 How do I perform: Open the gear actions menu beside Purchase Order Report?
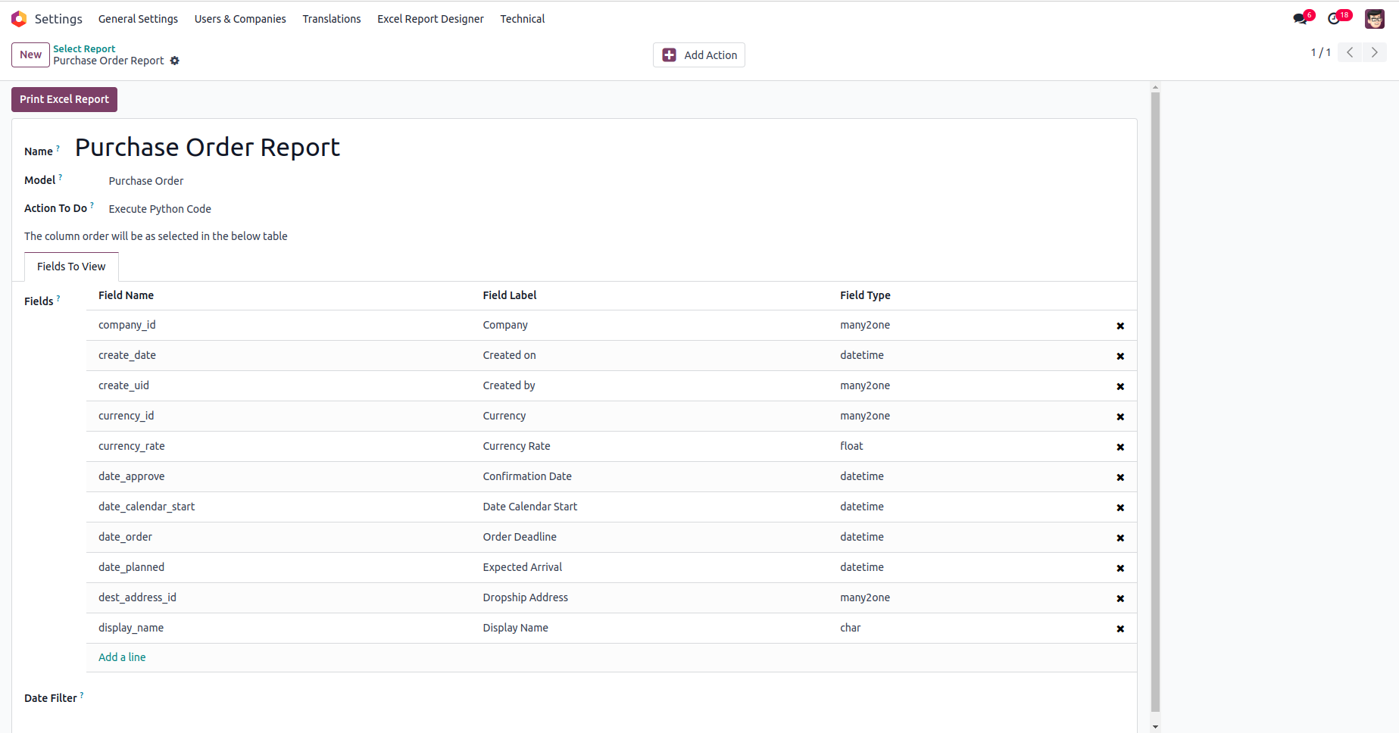click(x=175, y=61)
